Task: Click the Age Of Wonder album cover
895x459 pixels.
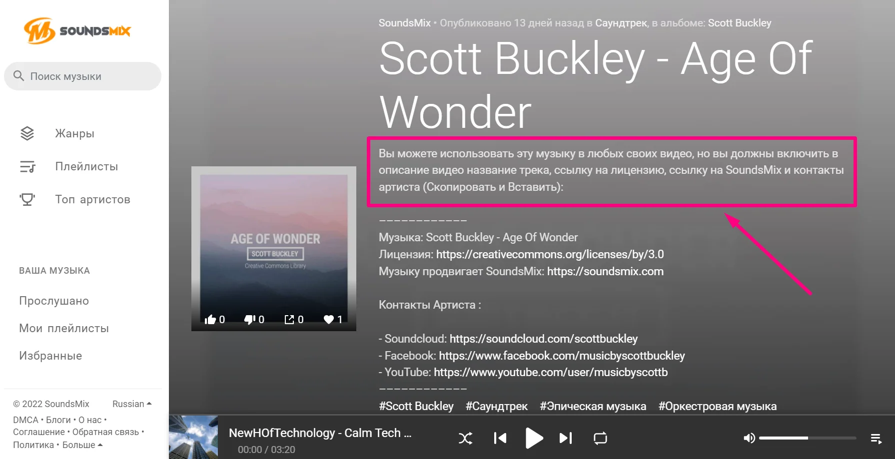Action: [x=274, y=249]
